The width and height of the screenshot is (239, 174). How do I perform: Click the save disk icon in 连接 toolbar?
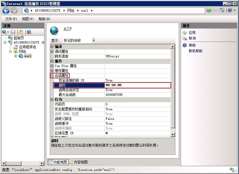(13, 32)
